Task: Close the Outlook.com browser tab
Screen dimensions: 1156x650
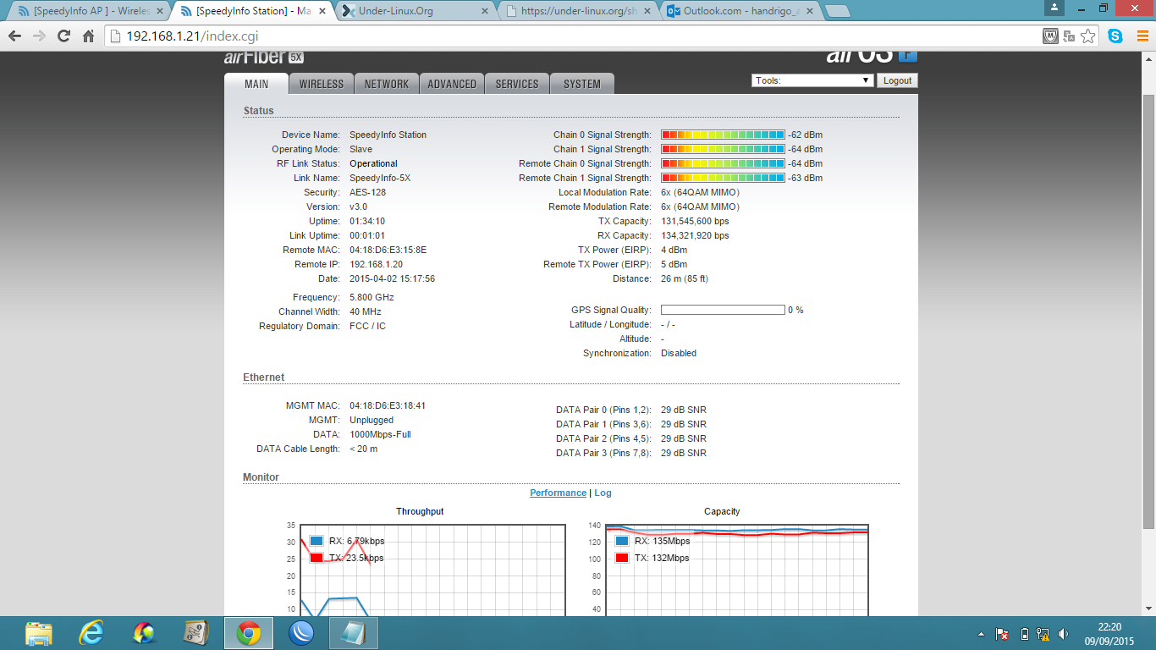Action: [x=809, y=11]
